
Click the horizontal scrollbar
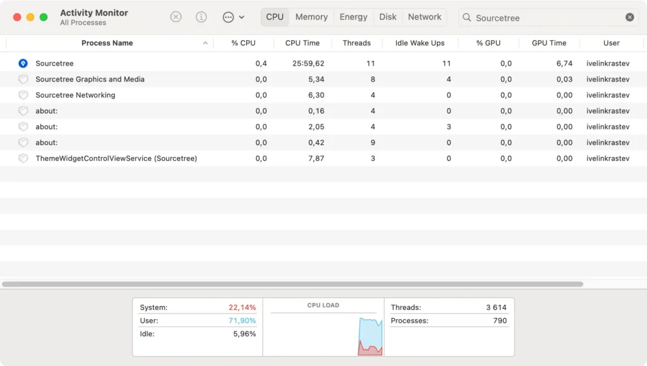293,284
